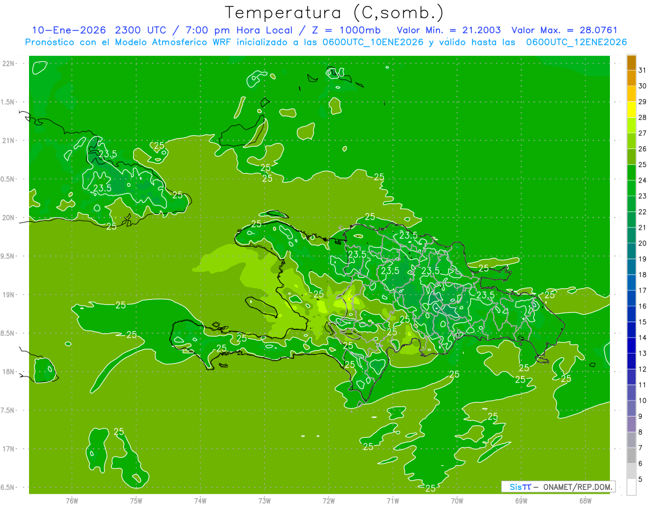Viewport: 657px width, 508px height.
Task: Click the "Valor Max. = 28.0761" value
Action: (564, 30)
